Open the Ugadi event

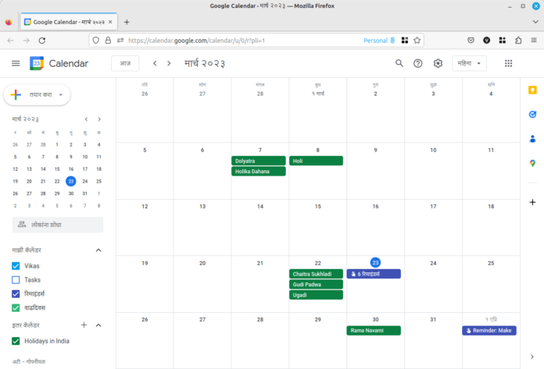316,295
